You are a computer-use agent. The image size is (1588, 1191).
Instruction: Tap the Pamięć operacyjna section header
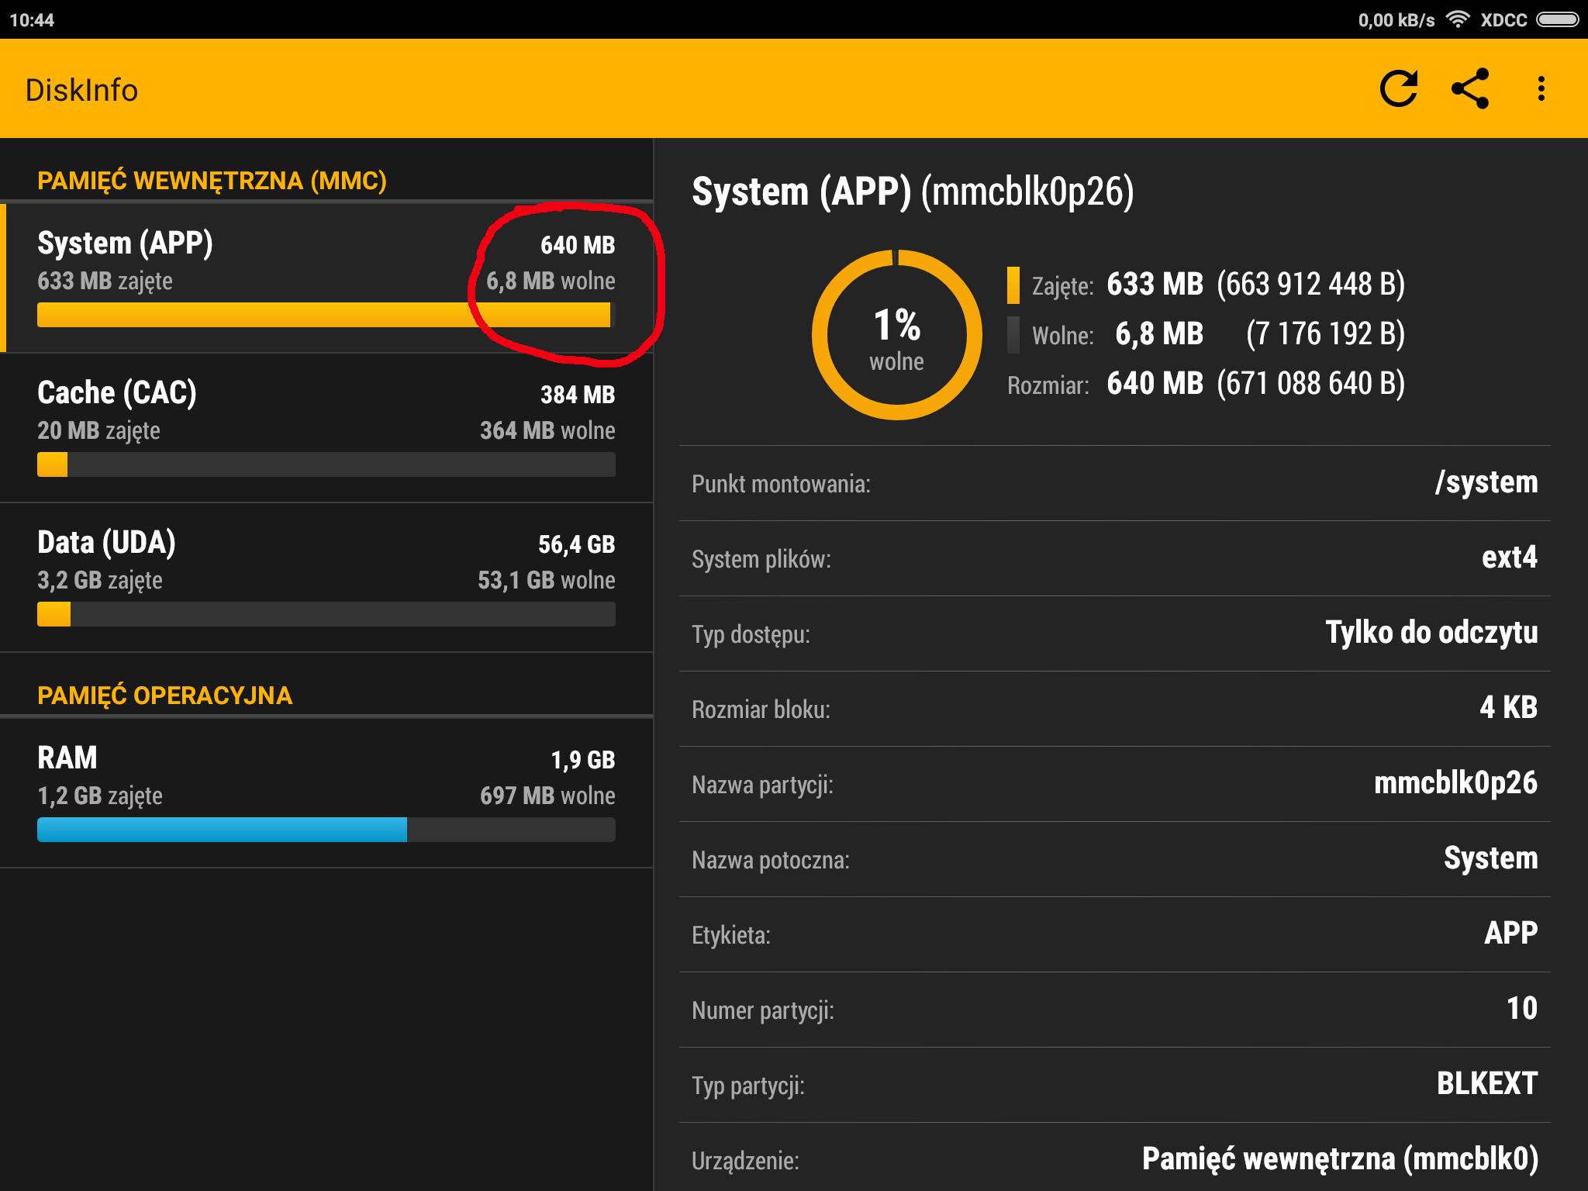(164, 695)
